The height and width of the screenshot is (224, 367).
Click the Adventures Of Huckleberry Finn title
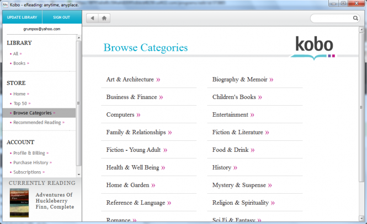point(55,201)
